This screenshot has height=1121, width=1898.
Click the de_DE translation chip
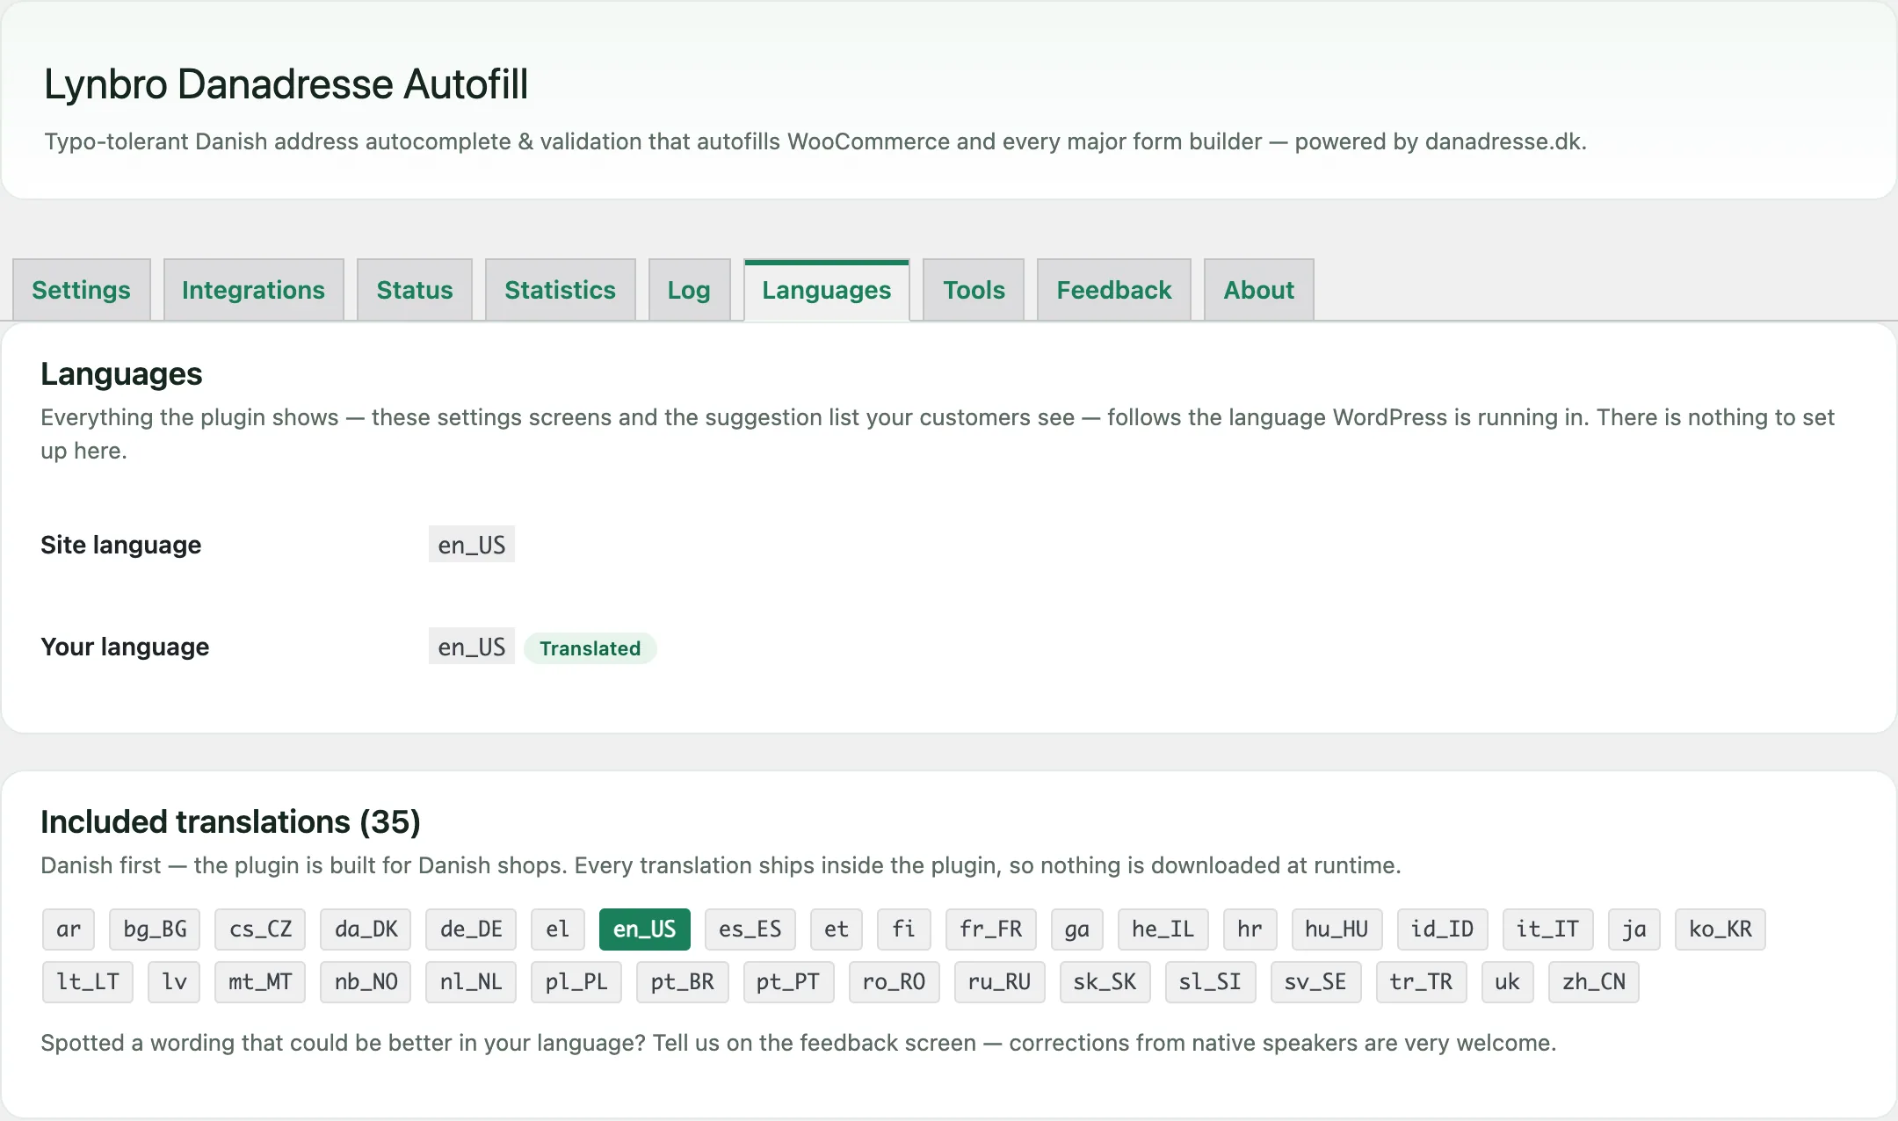coord(471,929)
